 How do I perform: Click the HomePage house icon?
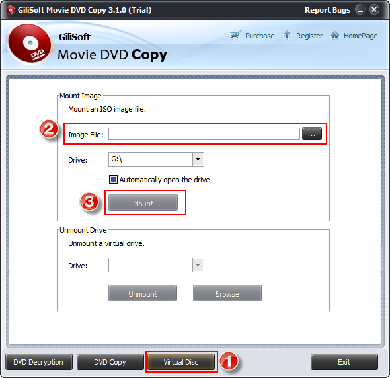(334, 35)
